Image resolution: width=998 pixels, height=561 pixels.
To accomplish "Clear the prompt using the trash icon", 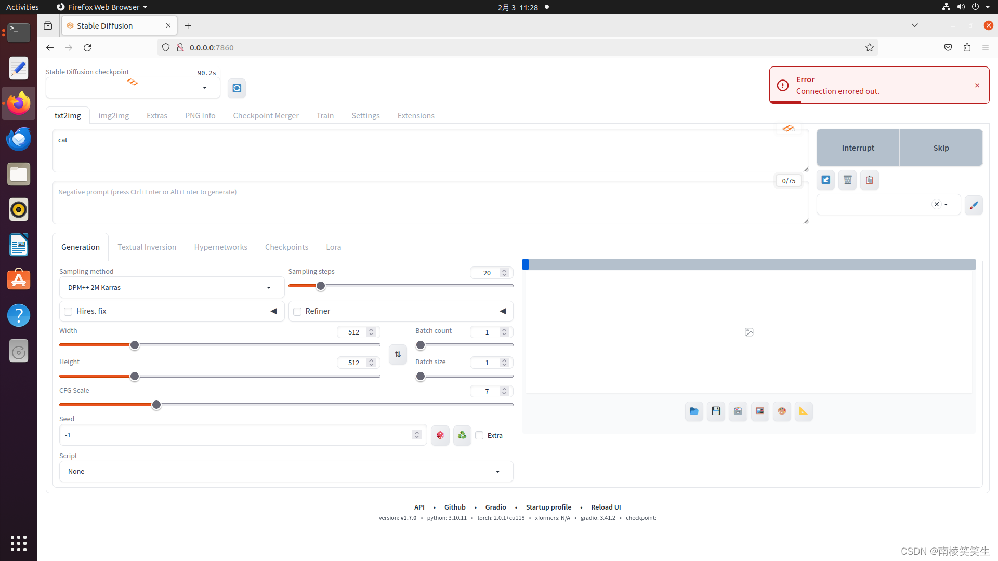I will tap(847, 180).
